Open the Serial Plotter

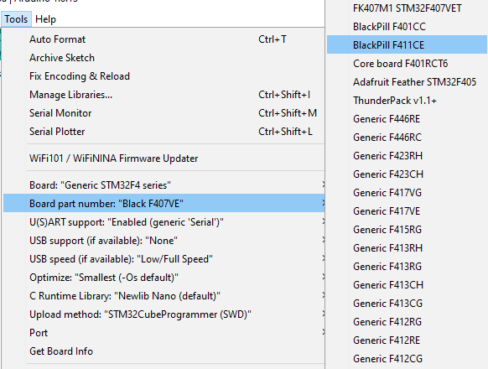[164, 132]
